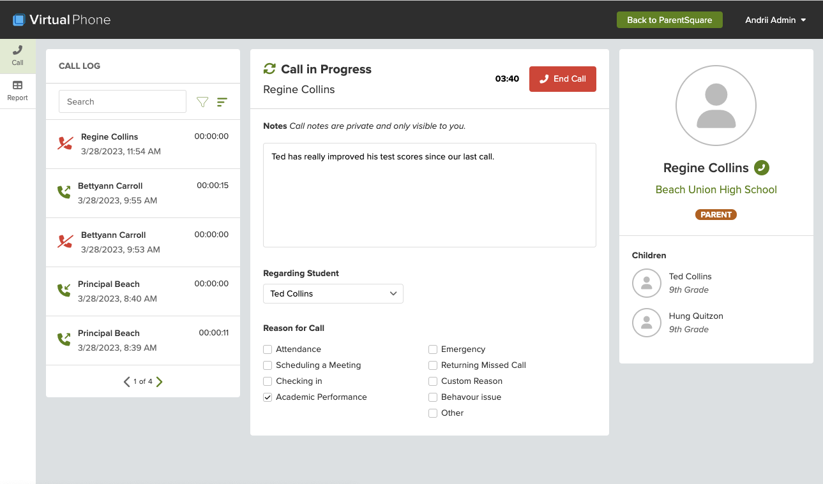Click Back to ParentSquare button

tap(669, 20)
